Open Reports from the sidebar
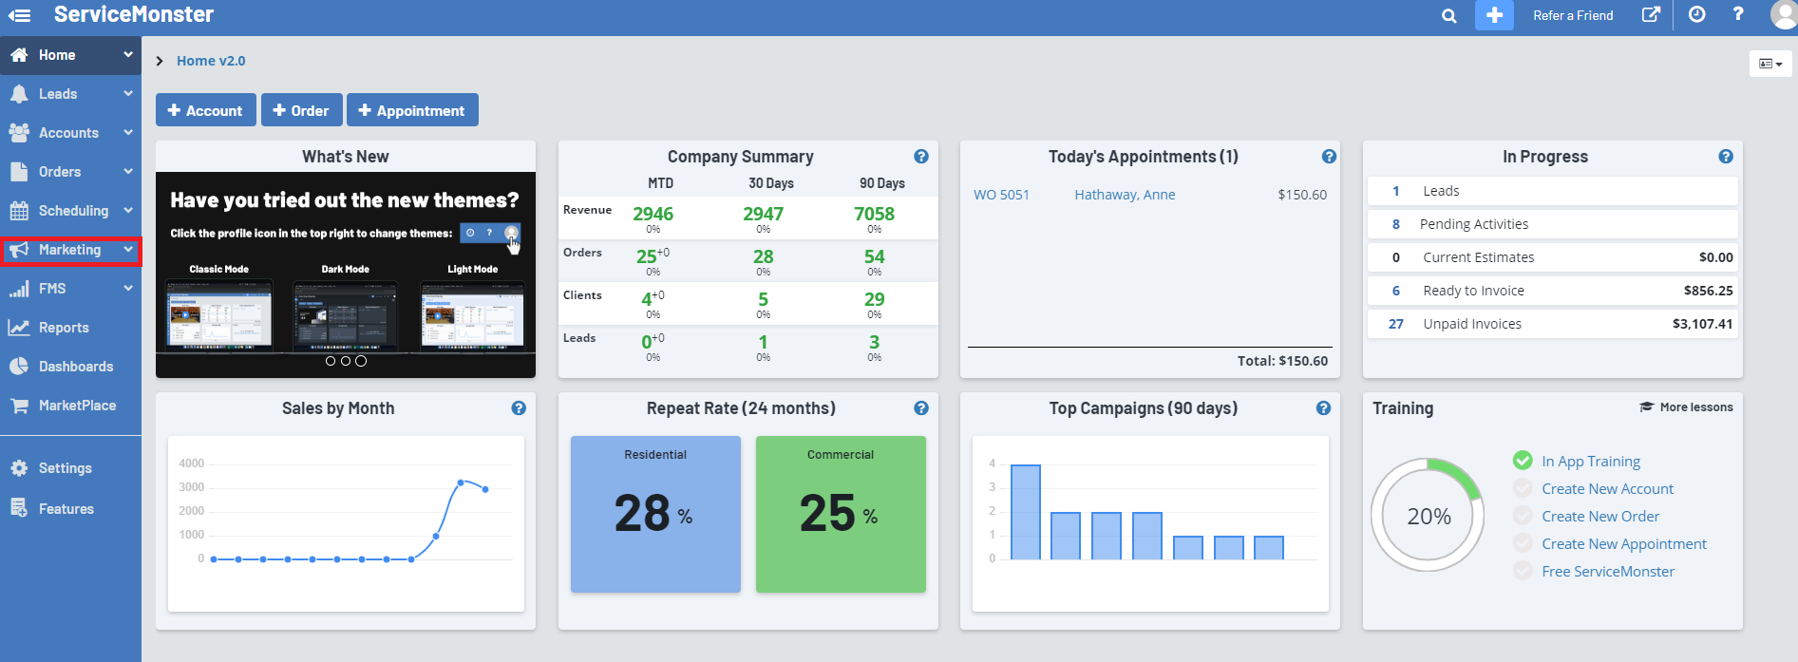 point(64,328)
